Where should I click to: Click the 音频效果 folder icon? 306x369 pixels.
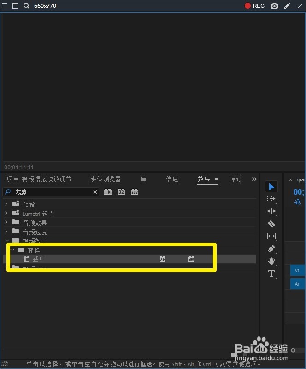coord(16,222)
